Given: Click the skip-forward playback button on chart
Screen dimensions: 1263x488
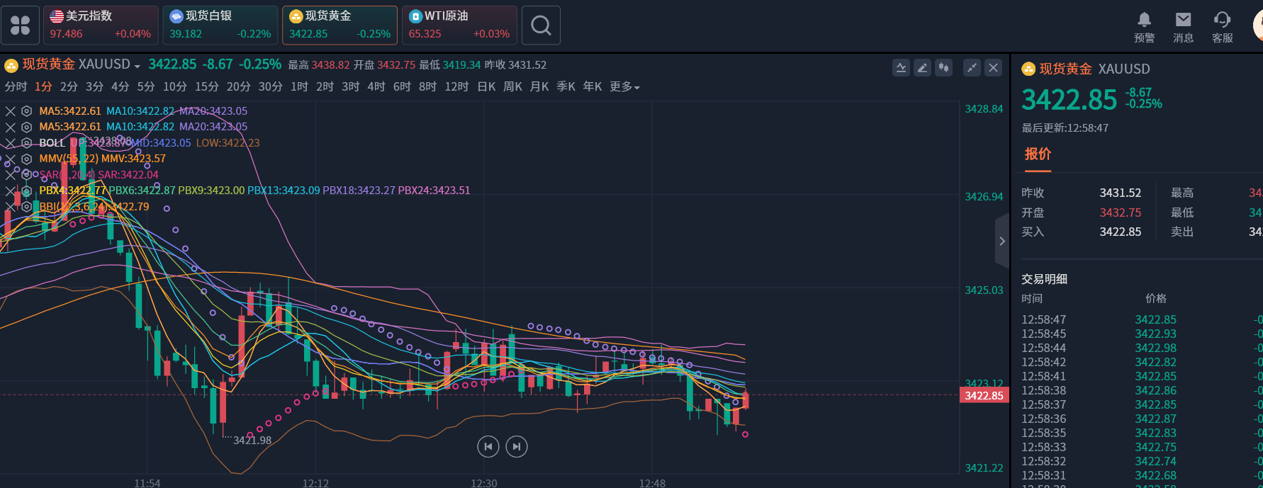Looking at the screenshot, I should point(517,446).
